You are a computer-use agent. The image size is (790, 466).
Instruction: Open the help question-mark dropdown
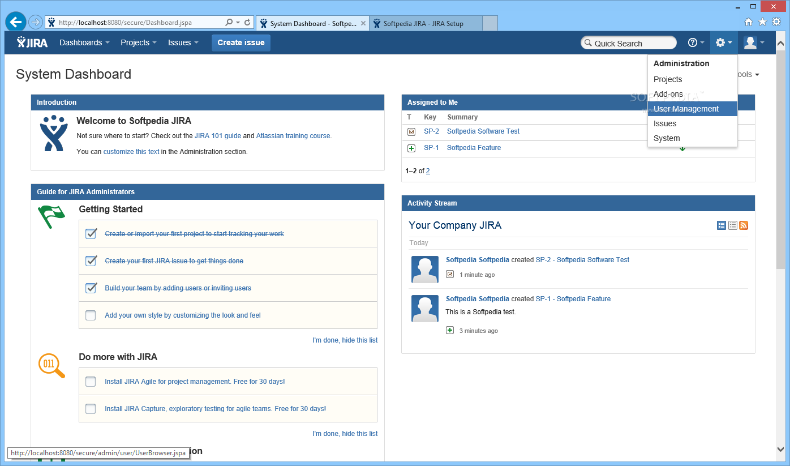(696, 42)
